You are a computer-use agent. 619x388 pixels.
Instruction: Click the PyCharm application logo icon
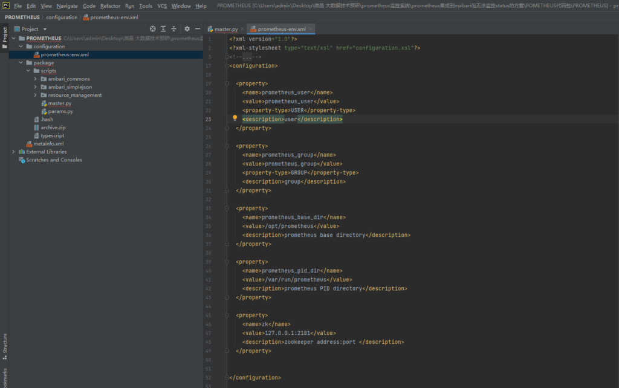tap(6, 5)
